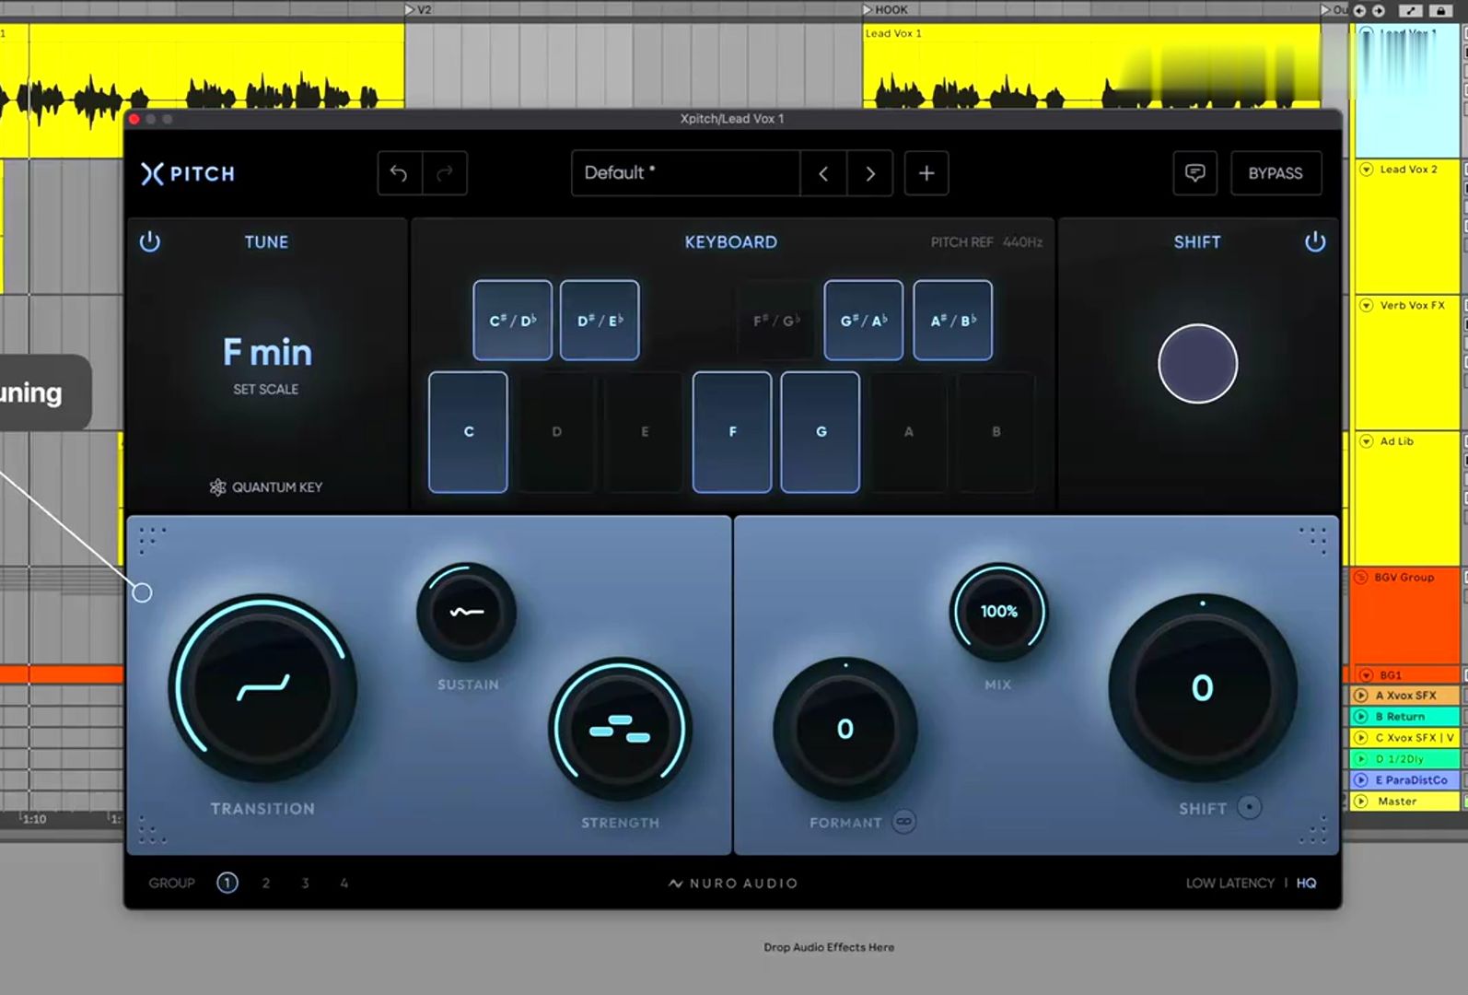Enable the B key
1468x995 pixels.
tap(996, 432)
